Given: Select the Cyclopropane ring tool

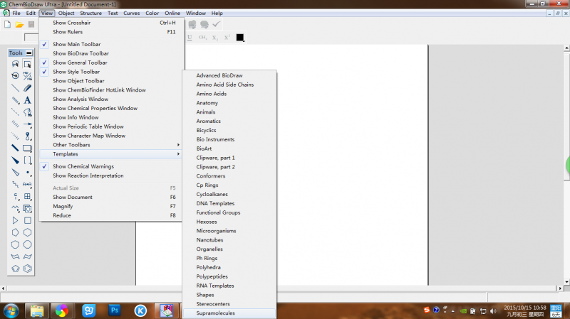Looking at the screenshot, I should tap(15, 220).
